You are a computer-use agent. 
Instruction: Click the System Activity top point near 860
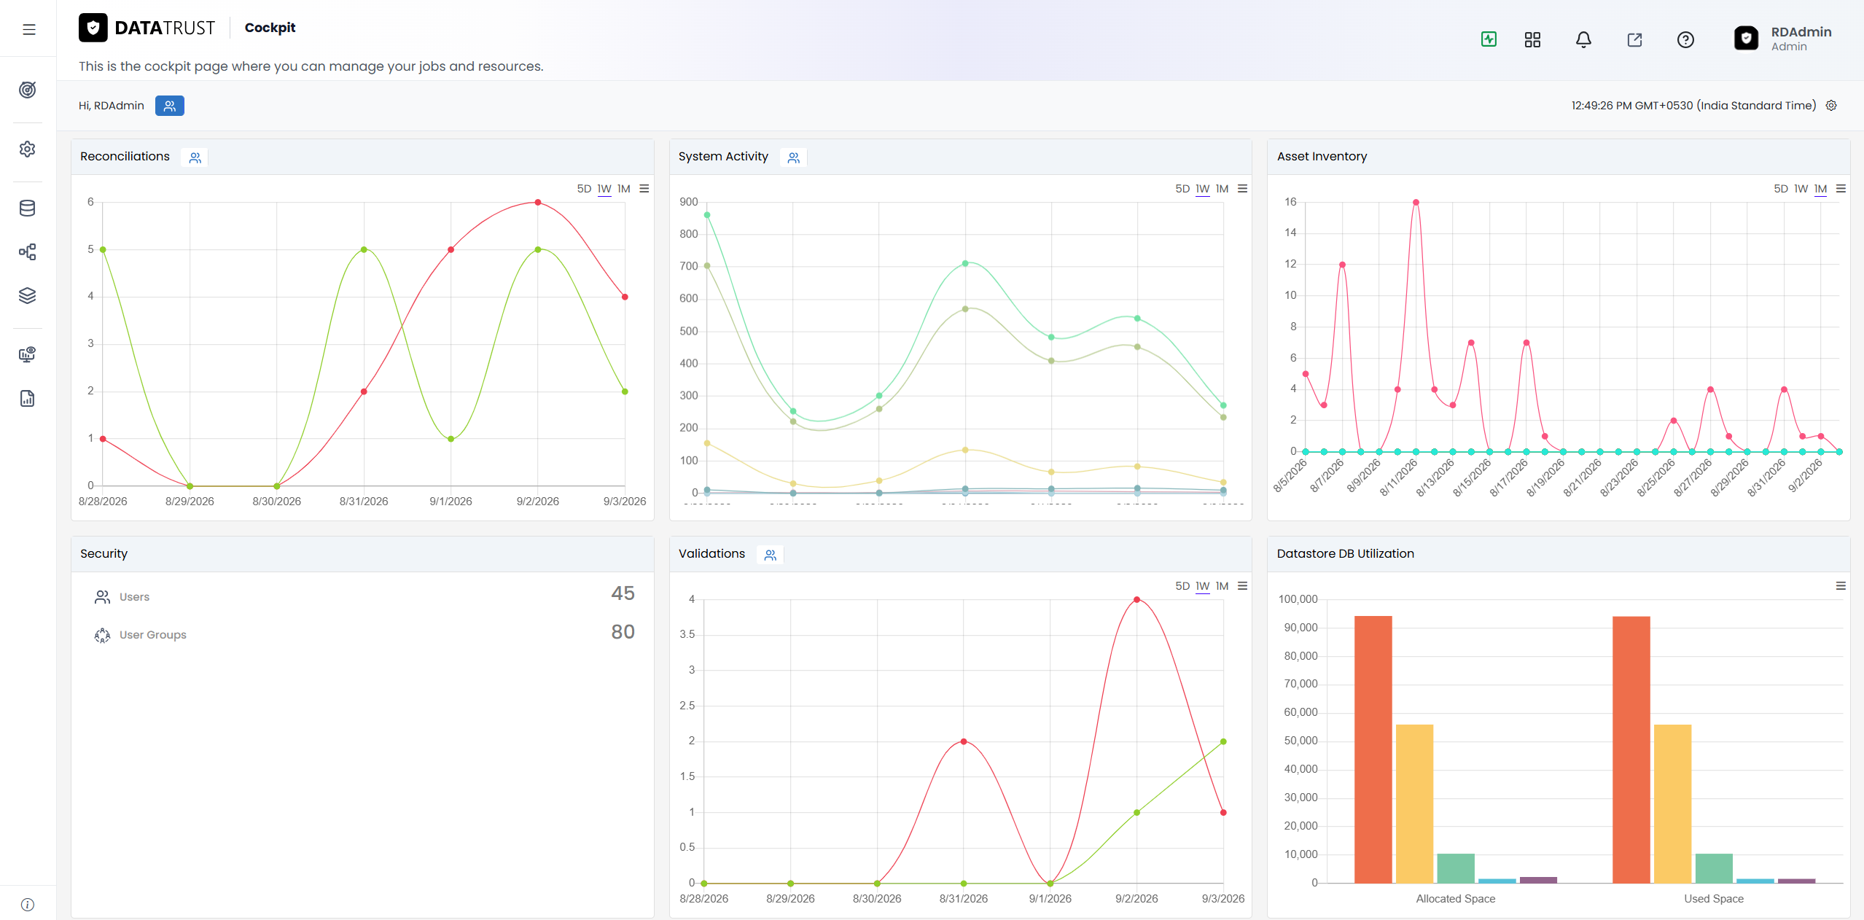(x=707, y=215)
